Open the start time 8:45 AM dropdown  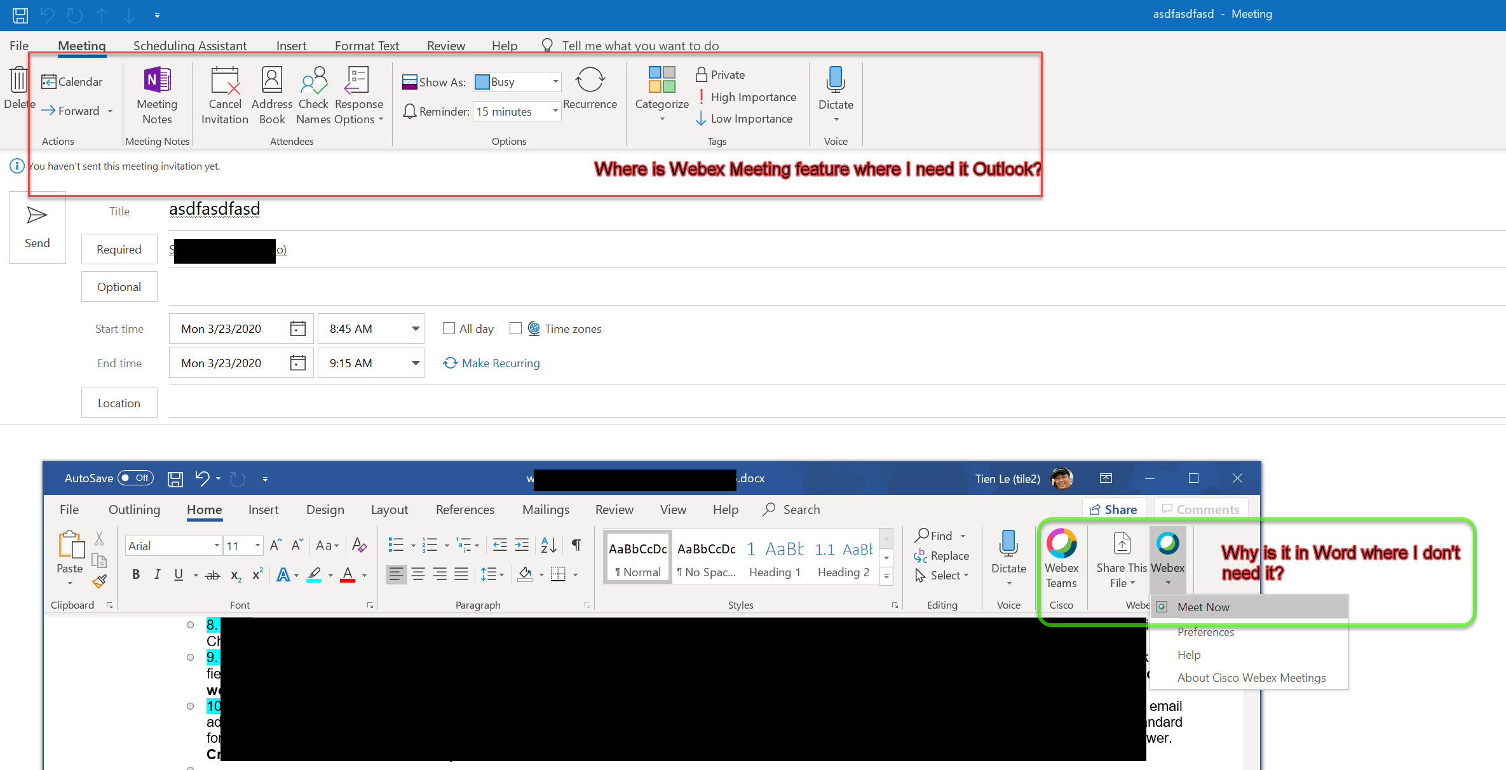click(416, 328)
